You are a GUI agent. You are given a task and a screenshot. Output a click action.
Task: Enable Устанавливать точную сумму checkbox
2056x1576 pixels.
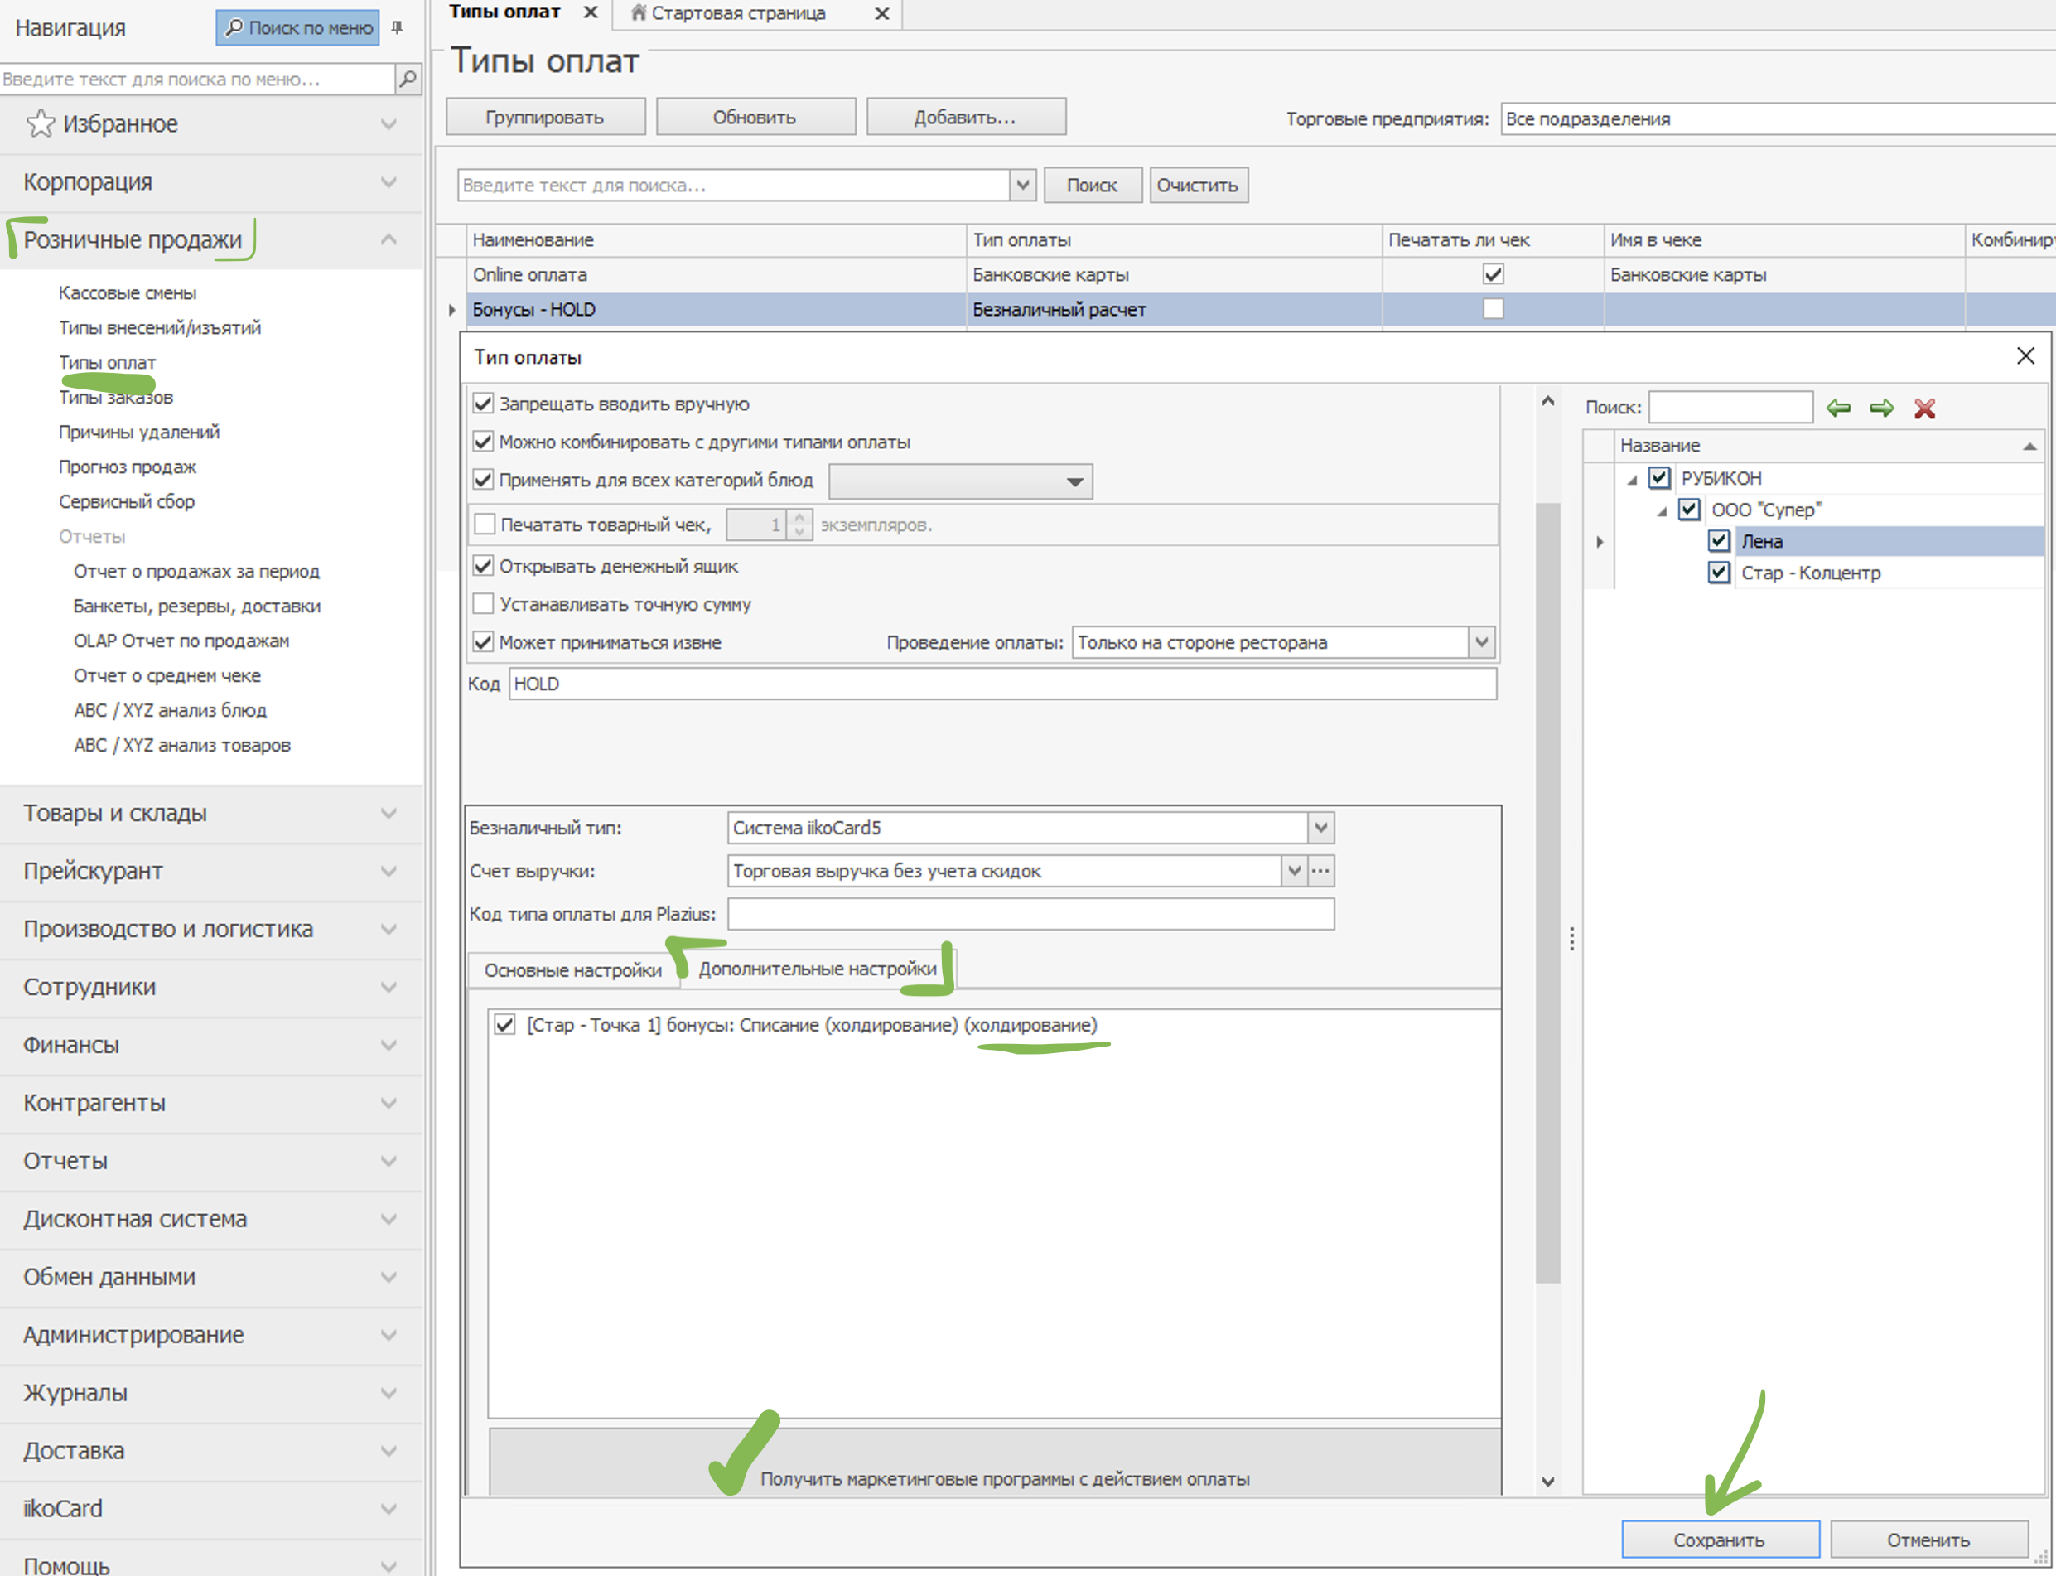click(483, 604)
